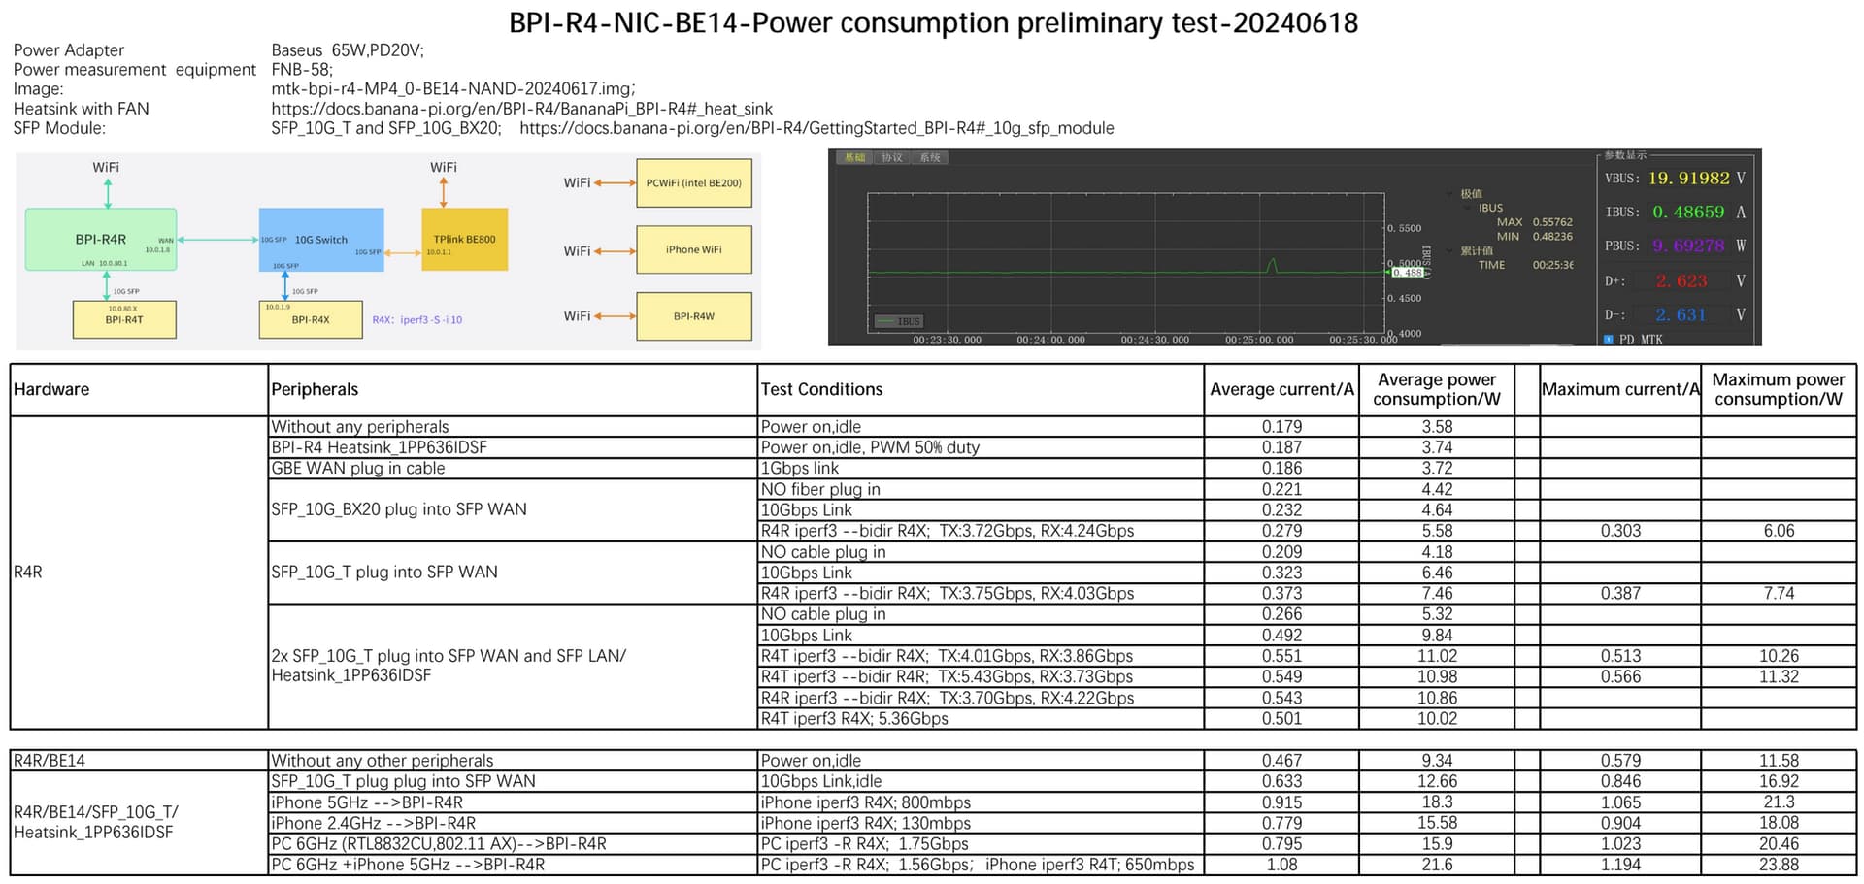Click the 'R4X: iperf3 -S -i 10' note
Image resolution: width=1864 pixels, height=884 pixels.
[x=417, y=319]
